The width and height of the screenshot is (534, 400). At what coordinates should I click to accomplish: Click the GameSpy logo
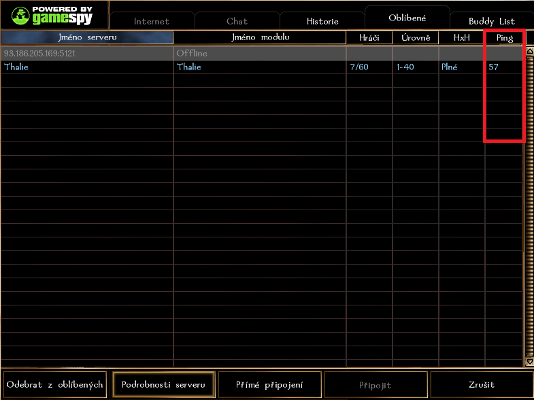tap(54, 14)
